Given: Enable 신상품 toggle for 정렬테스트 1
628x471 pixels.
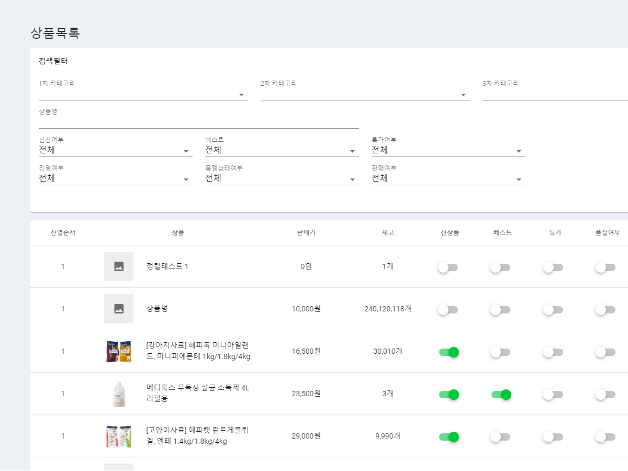Looking at the screenshot, I should (448, 267).
